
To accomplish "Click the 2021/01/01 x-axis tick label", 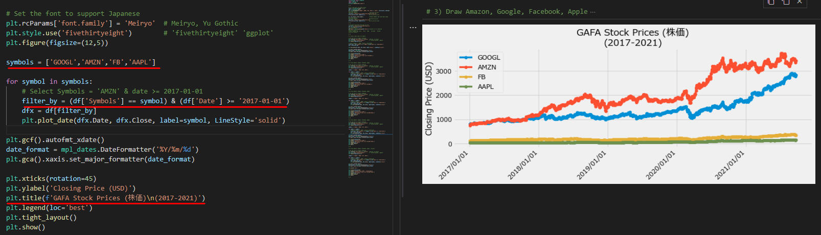I will (x=729, y=165).
